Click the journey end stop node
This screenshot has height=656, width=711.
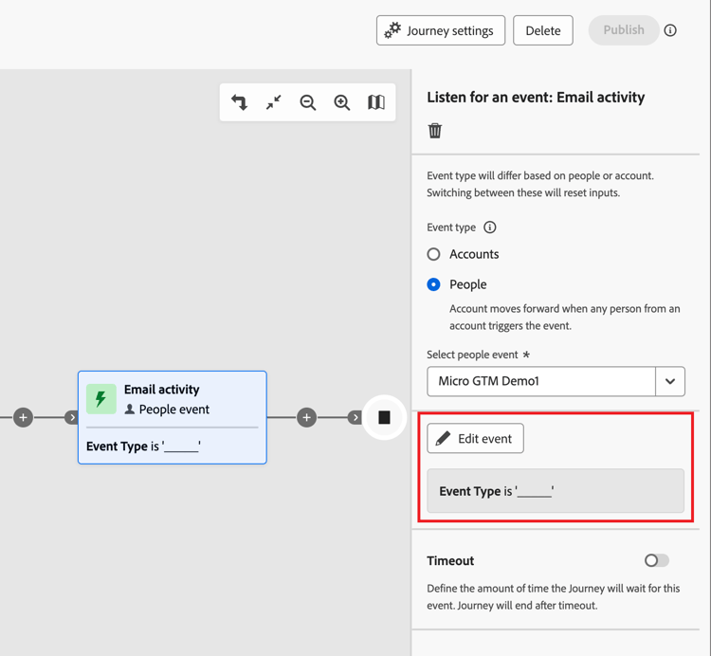pyautogui.click(x=384, y=417)
